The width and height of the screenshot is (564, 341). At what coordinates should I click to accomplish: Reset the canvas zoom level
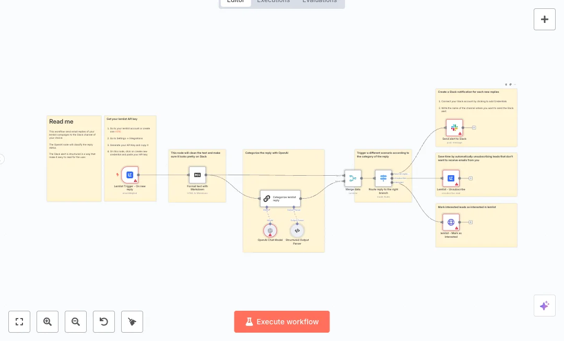click(104, 322)
